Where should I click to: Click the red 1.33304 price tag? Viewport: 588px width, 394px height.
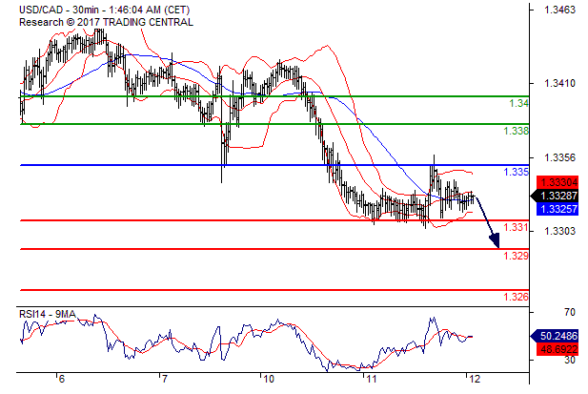click(x=558, y=182)
